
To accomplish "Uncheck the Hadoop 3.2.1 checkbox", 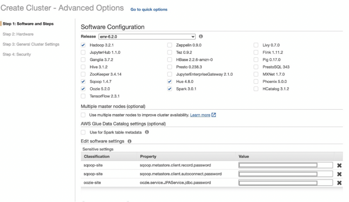I will 83,45.
